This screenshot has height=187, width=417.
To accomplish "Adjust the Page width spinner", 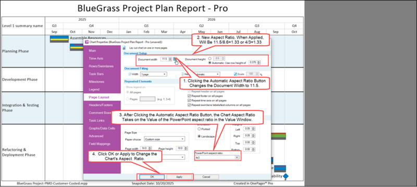I will click(x=150, y=149).
